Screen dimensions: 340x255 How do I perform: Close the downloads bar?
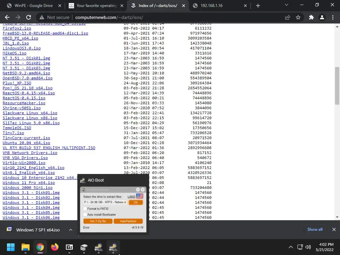click(334, 229)
